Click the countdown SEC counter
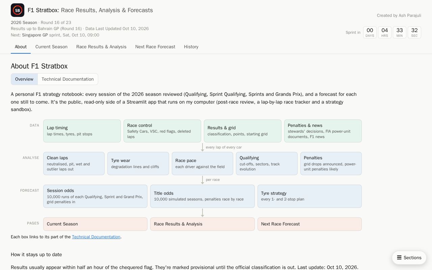 [x=414, y=32]
